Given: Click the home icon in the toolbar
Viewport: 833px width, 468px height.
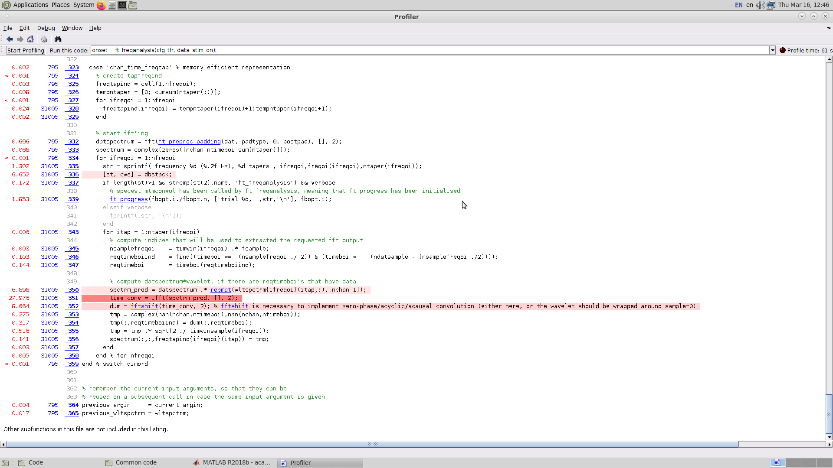Looking at the screenshot, I should point(30,39).
